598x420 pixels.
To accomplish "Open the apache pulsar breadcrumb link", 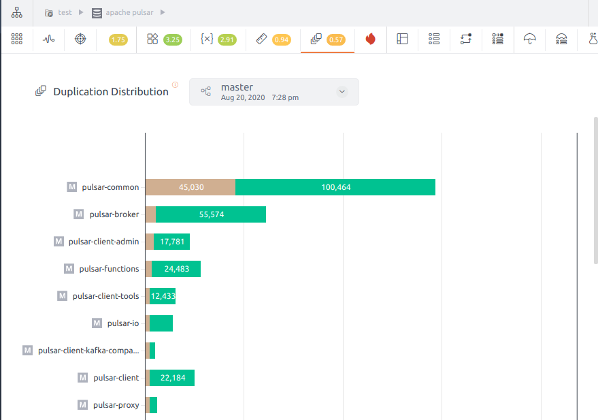I will (x=129, y=13).
